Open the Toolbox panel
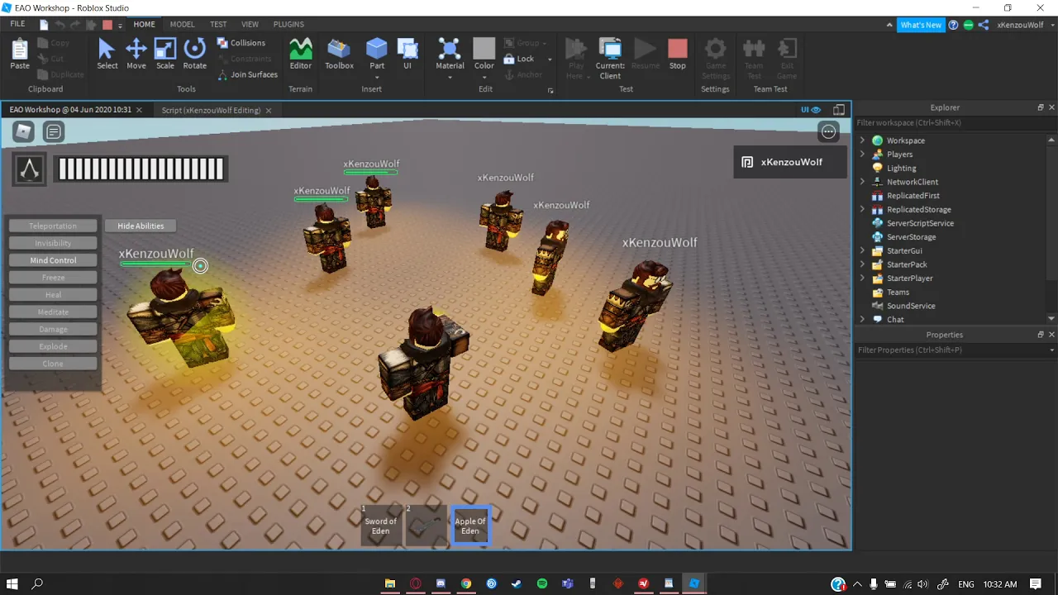 (339, 54)
